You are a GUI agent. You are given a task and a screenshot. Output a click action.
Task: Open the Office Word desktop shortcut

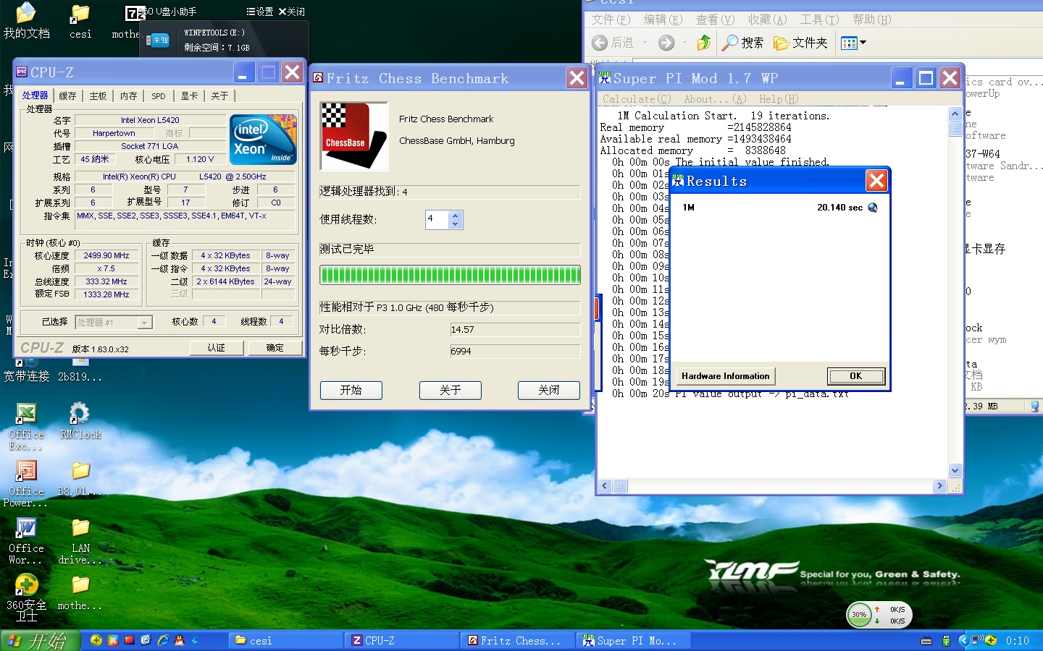pyautogui.click(x=26, y=541)
